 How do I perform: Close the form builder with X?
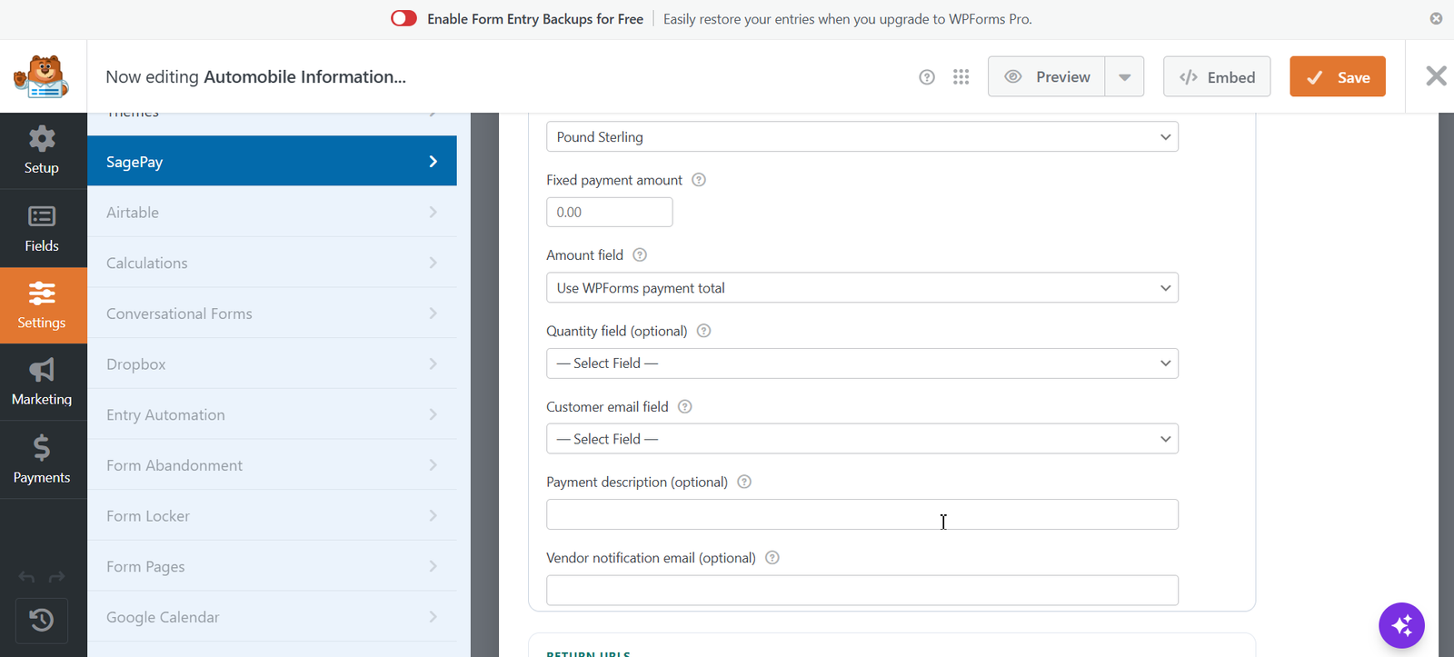point(1436,75)
